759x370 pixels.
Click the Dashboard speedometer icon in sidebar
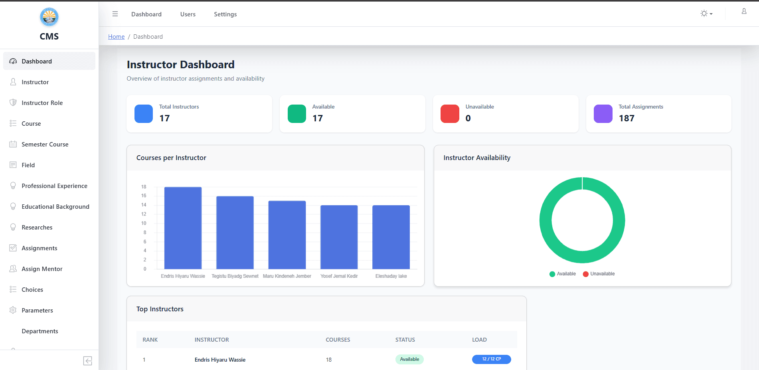(x=13, y=61)
